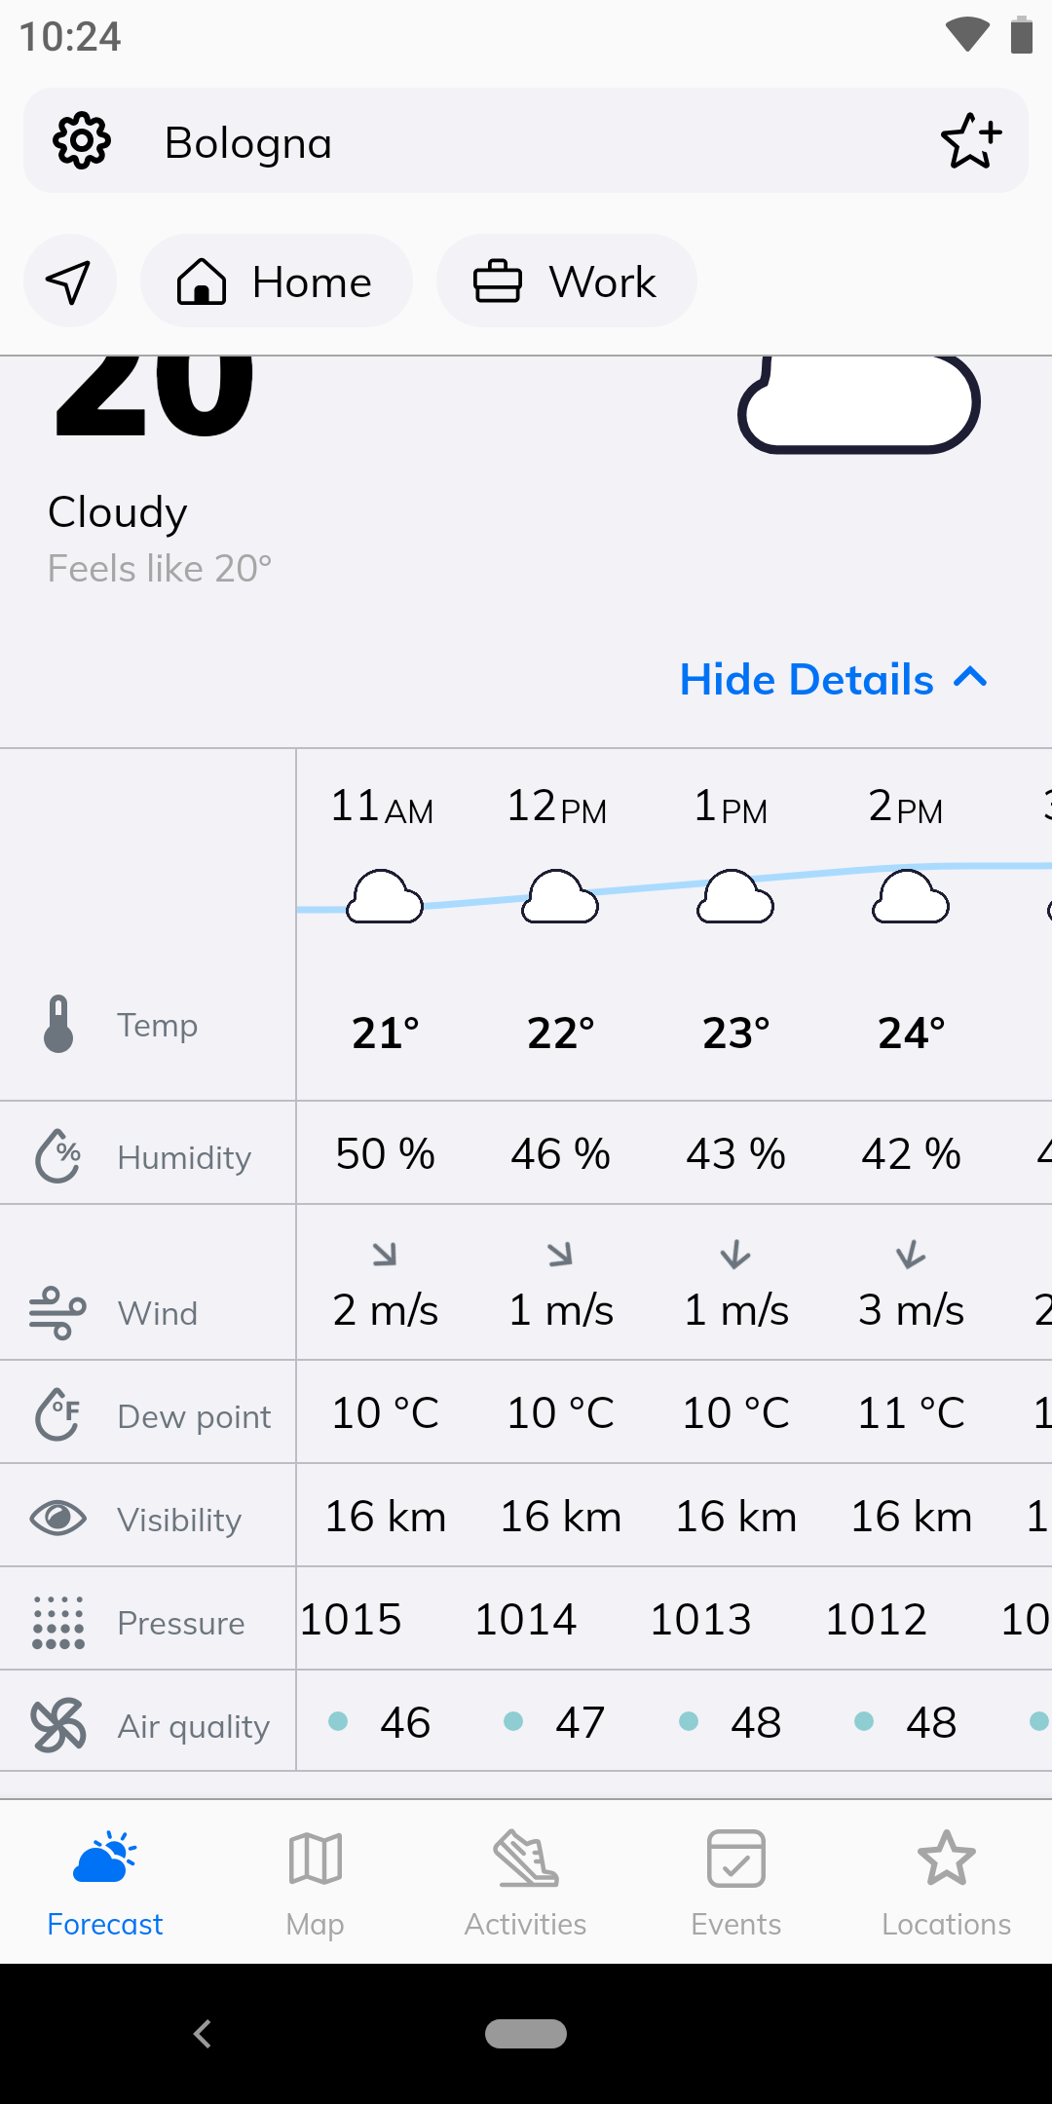Viewport: 1052px width, 2104px height.
Task: Click the Visibility eye icon
Action: pyautogui.click(x=58, y=1518)
